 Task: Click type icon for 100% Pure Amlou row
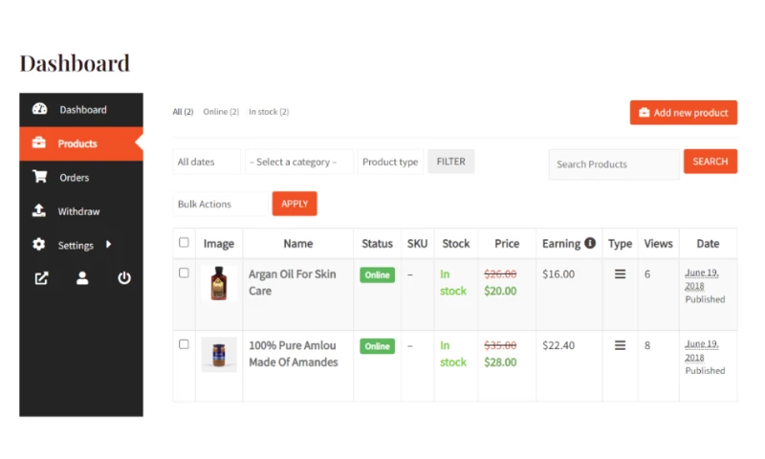point(620,345)
